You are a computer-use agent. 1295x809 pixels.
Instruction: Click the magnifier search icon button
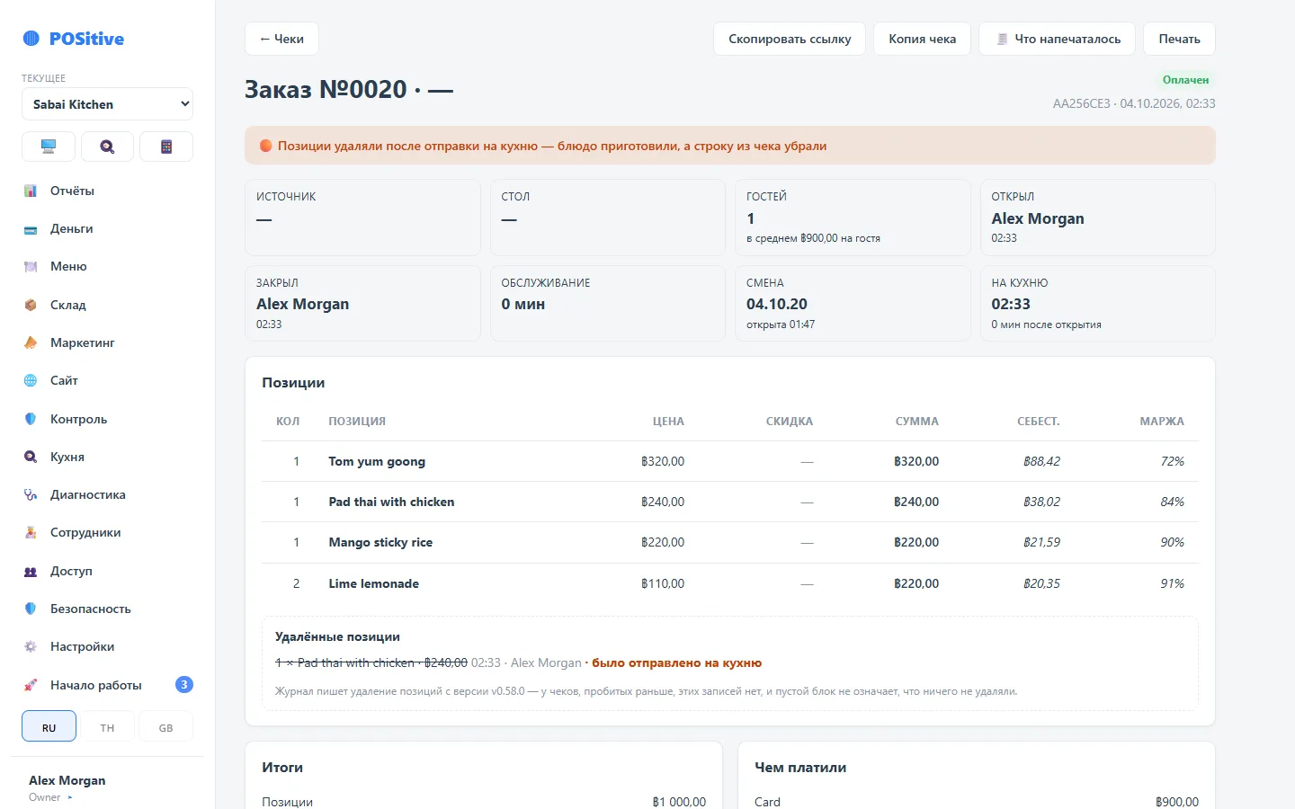point(107,147)
